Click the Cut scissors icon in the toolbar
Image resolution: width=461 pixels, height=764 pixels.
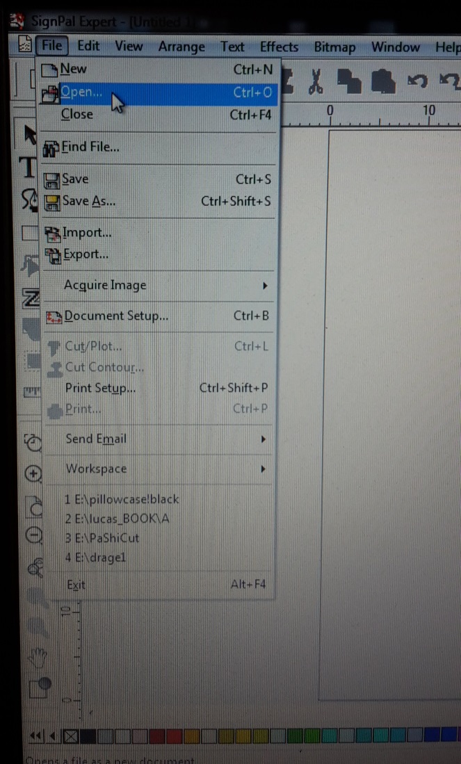[x=316, y=81]
